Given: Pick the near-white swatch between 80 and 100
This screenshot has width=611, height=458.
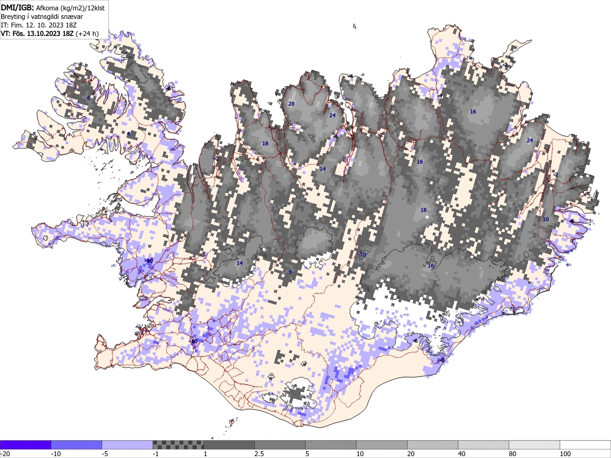Looking at the screenshot, I should pyautogui.click(x=534, y=445).
